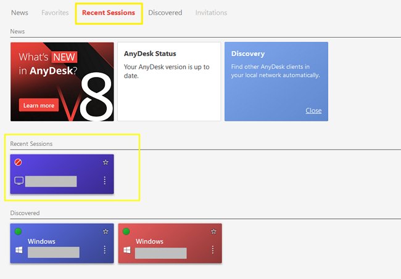
Task: Open the Favorites tab
Action: [x=55, y=12]
